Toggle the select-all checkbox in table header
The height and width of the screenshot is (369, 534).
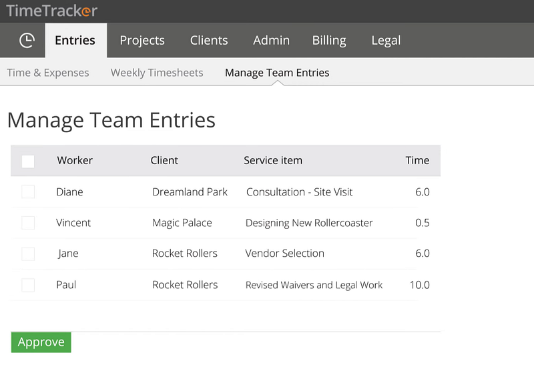[28, 161]
